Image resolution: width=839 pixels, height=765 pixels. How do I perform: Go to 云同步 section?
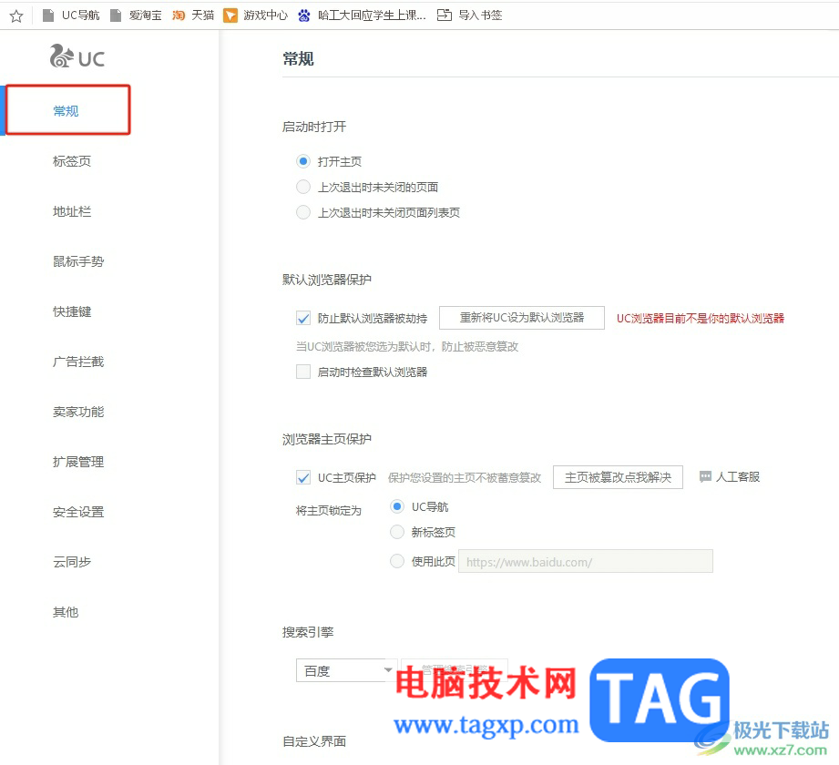(x=72, y=562)
